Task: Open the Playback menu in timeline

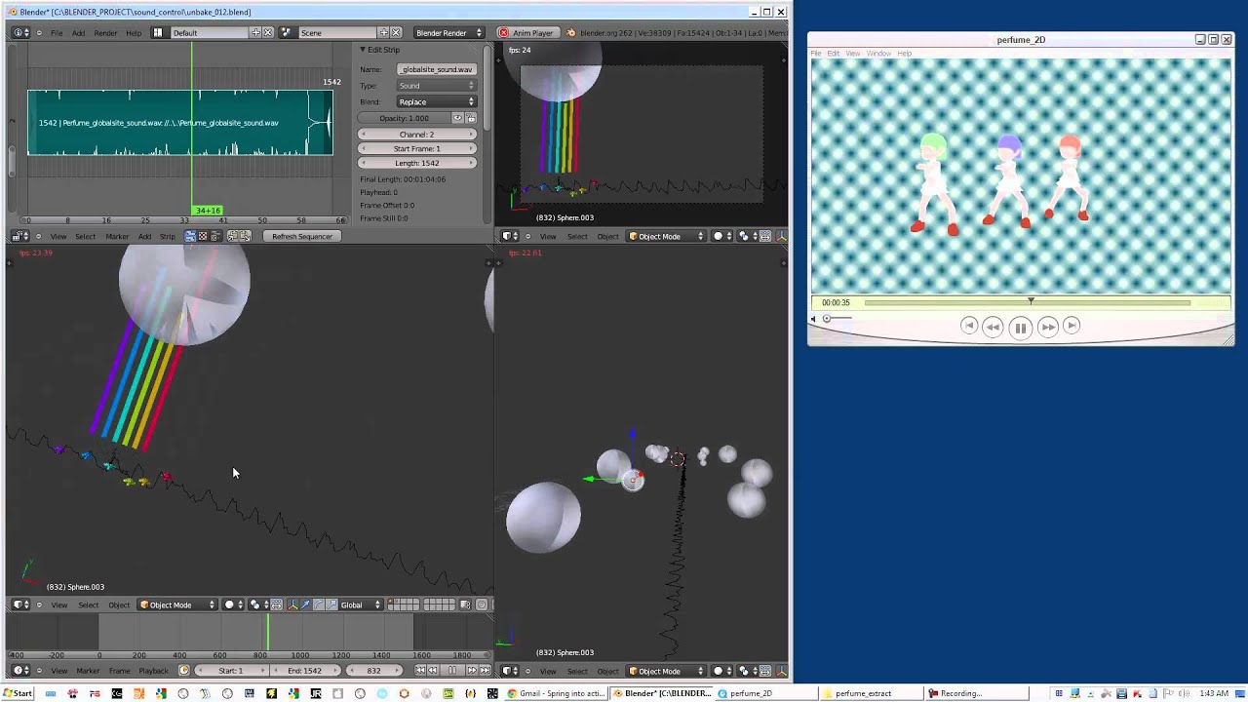Action: tap(153, 670)
